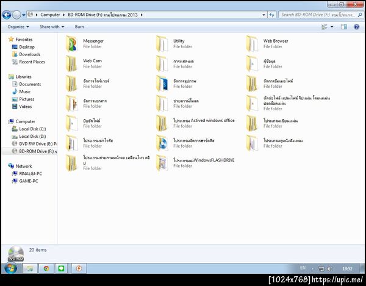This screenshot has width=366, height=286.
Task: Select Desktop in the navigation pane
Action: tap(27, 47)
